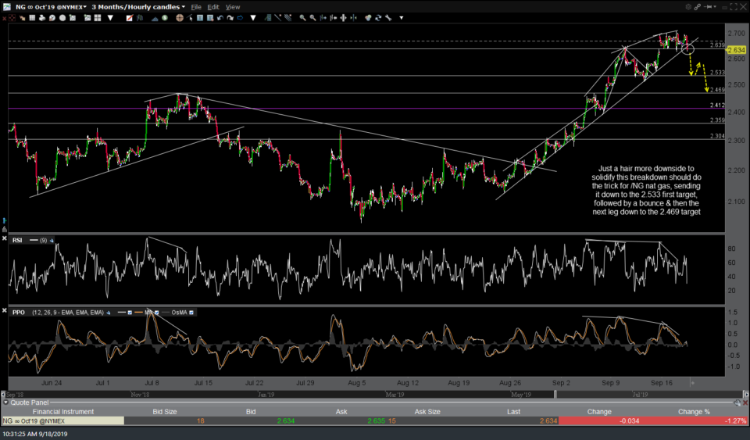
Task: Click the Financial Instrument column header
Action: coord(62,412)
